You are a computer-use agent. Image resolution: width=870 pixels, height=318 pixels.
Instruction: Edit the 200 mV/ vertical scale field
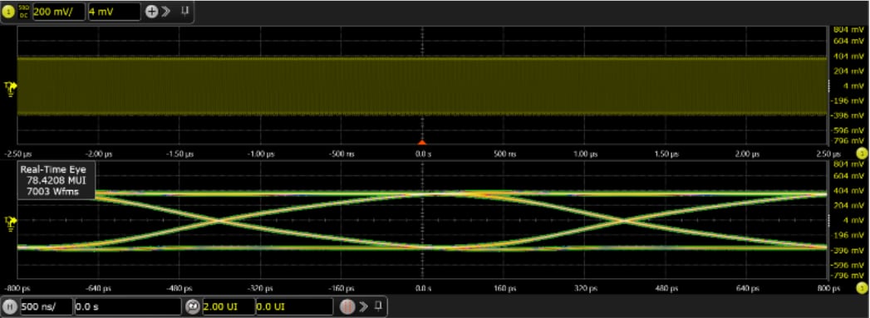(x=59, y=11)
